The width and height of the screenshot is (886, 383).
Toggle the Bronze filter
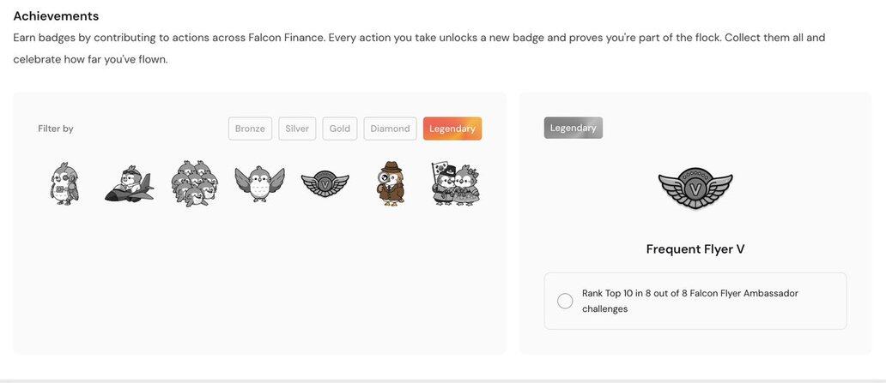(x=250, y=129)
